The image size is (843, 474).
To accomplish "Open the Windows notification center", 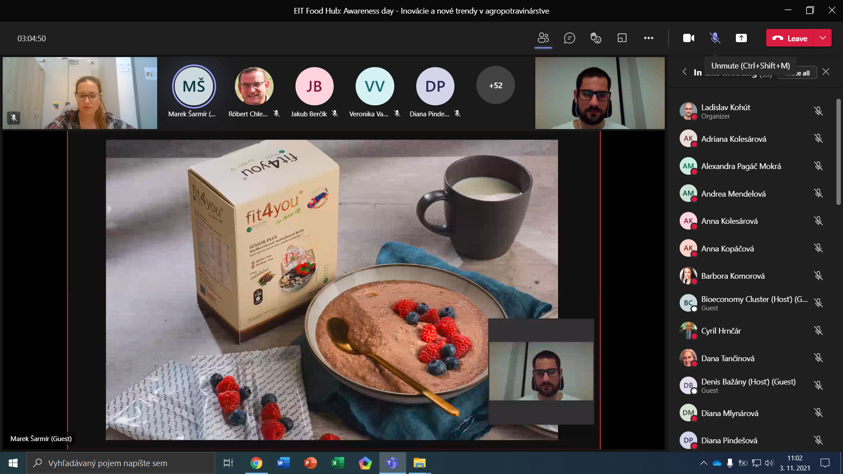I will 825,463.
